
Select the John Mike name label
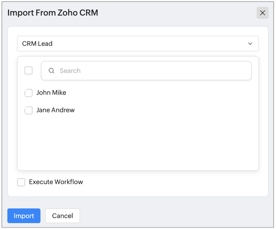click(x=51, y=93)
